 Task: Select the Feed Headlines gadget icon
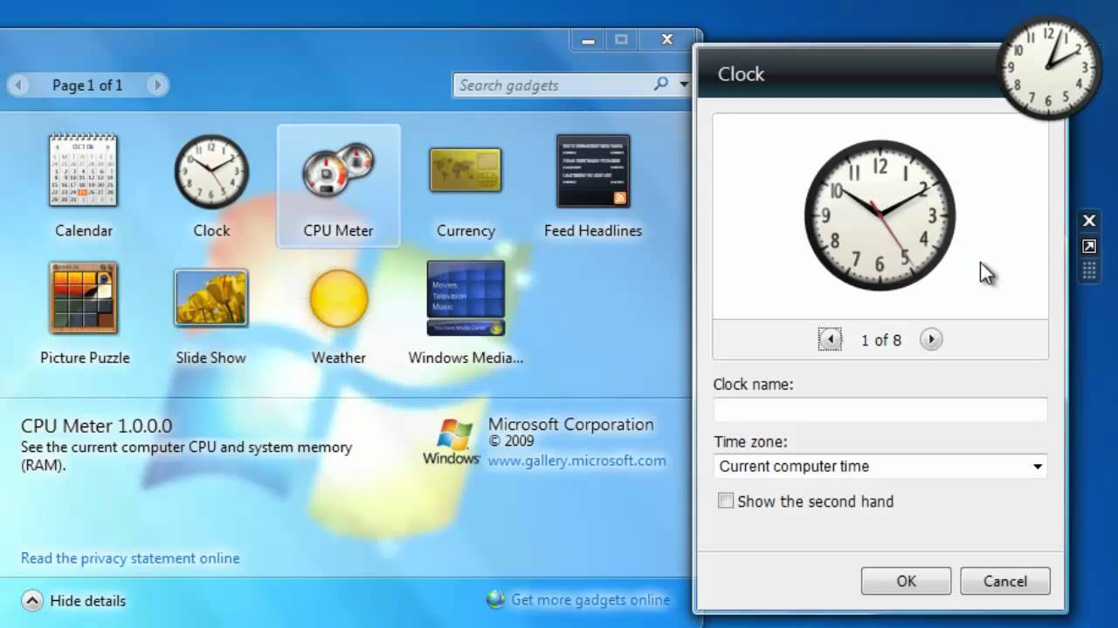tap(593, 171)
